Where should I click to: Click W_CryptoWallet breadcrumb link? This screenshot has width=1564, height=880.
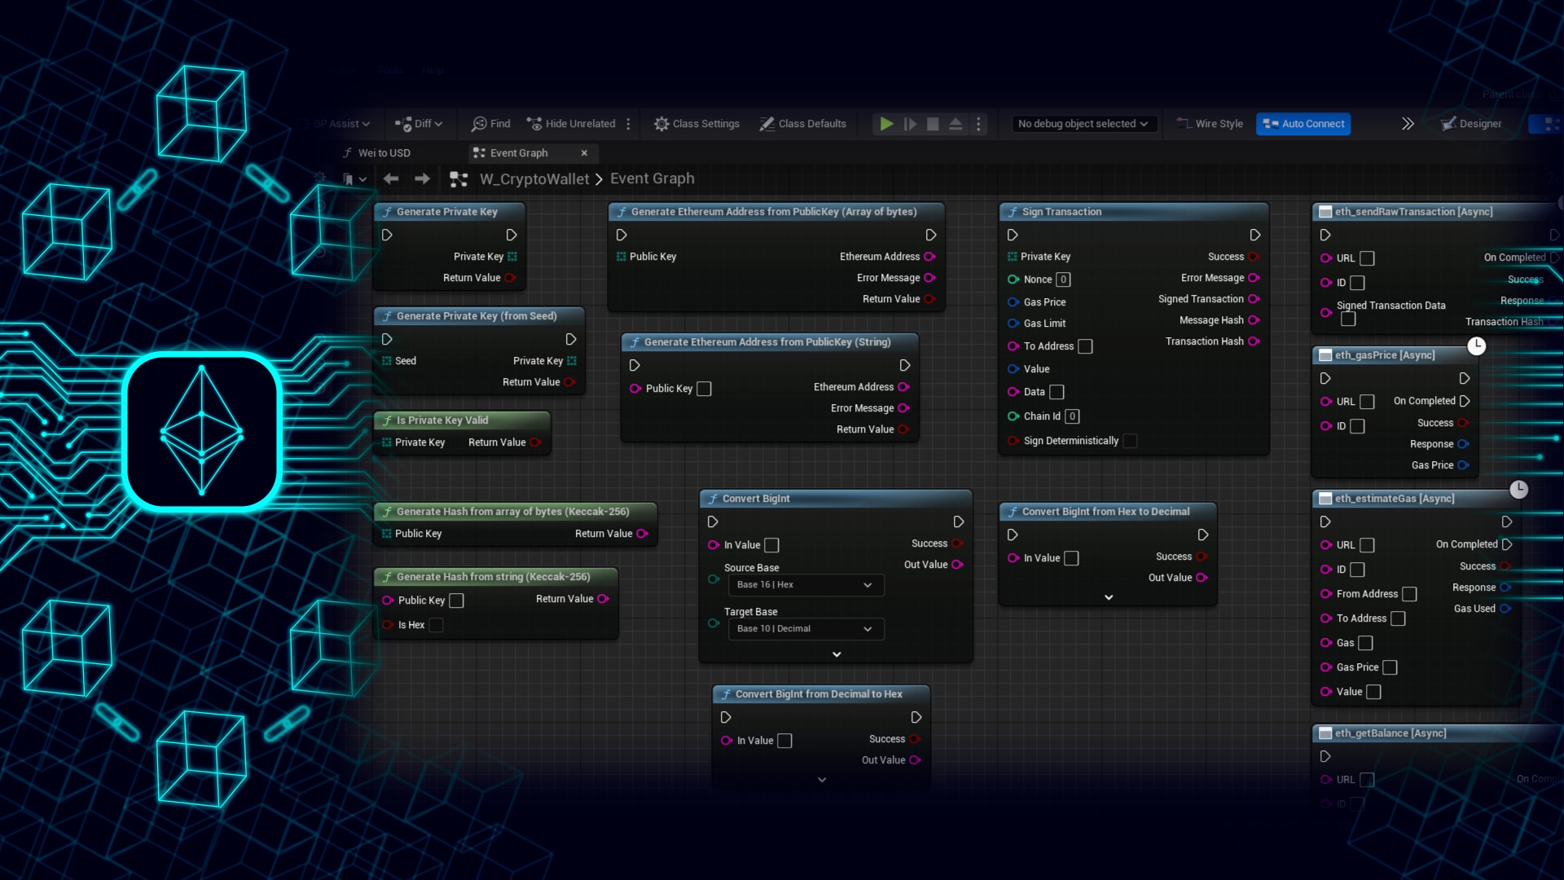click(534, 178)
